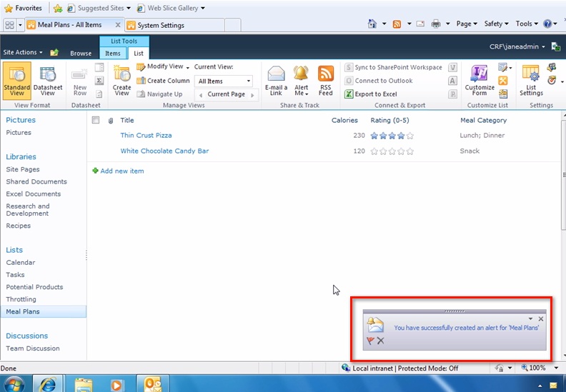The height and width of the screenshot is (392, 566).
Task: Click the browser Print icon
Action: coord(436,24)
